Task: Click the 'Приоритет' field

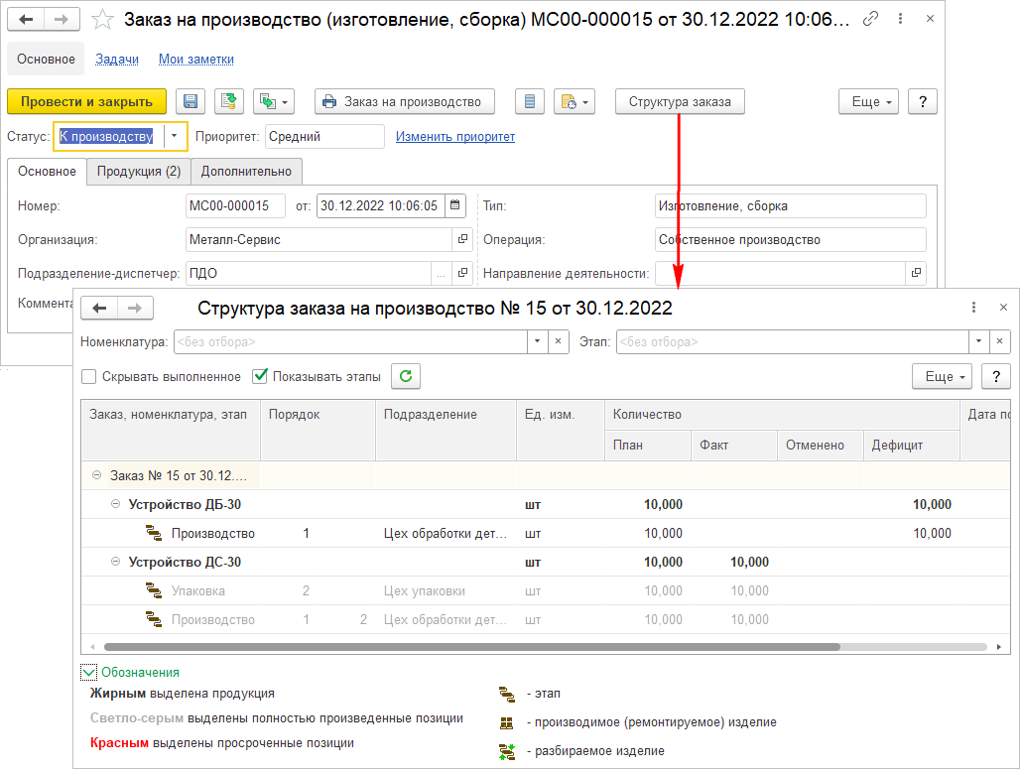Action: [x=324, y=136]
